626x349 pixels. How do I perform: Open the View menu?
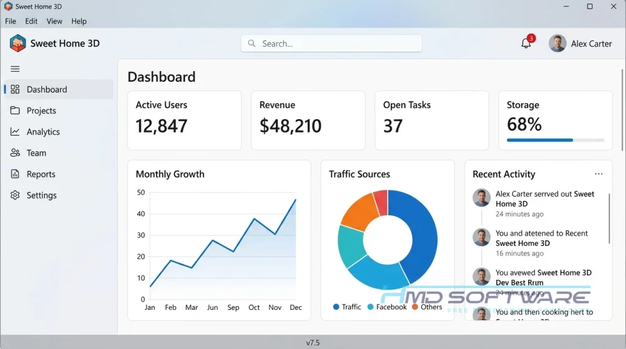pos(54,21)
